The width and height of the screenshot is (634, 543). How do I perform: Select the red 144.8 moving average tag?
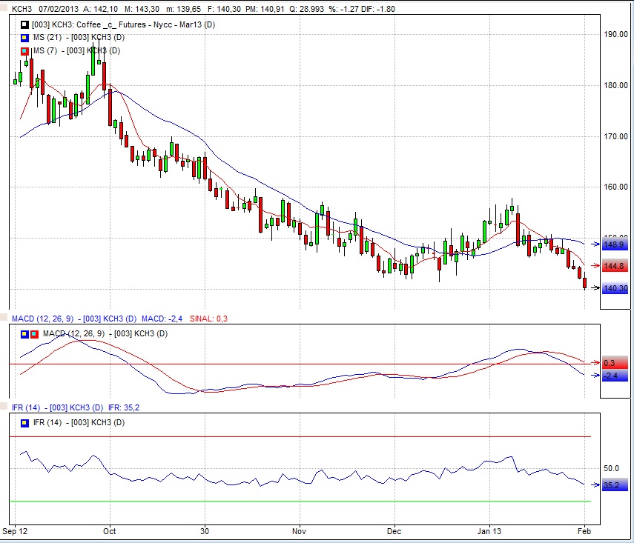click(615, 266)
